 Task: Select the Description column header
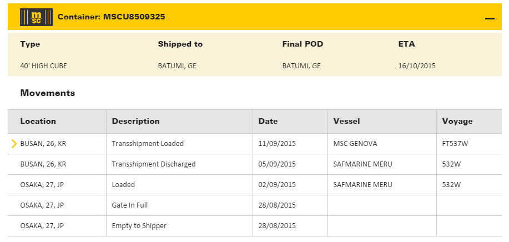point(135,121)
